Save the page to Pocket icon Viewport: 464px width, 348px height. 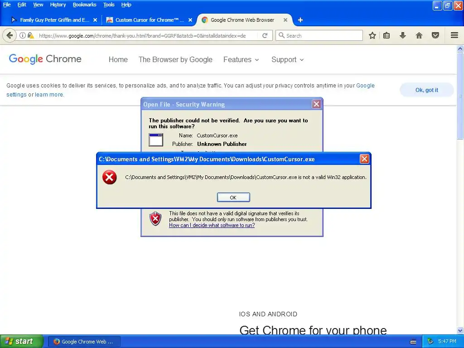coord(435,35)
